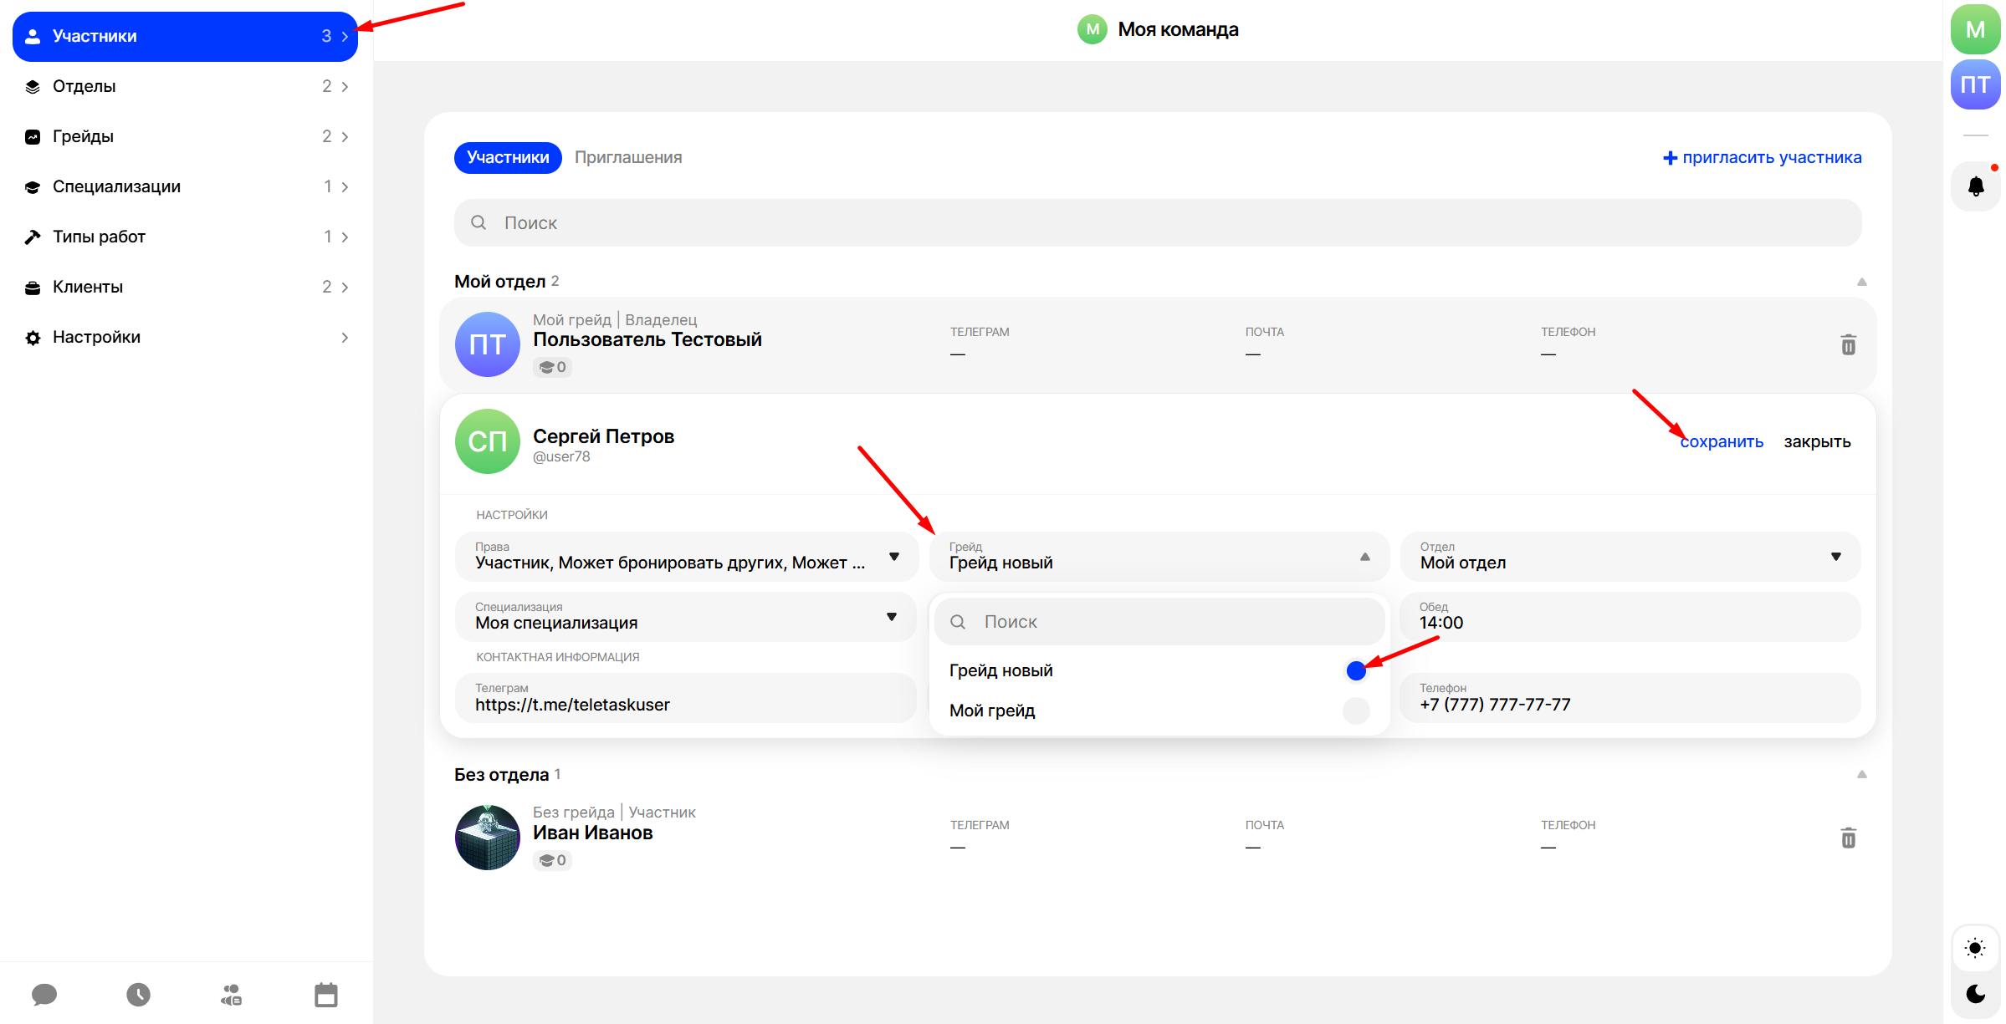Open the Специализация dropdown
Viewport: 2006px width, 1024px height.
click(x=685, y=617)
